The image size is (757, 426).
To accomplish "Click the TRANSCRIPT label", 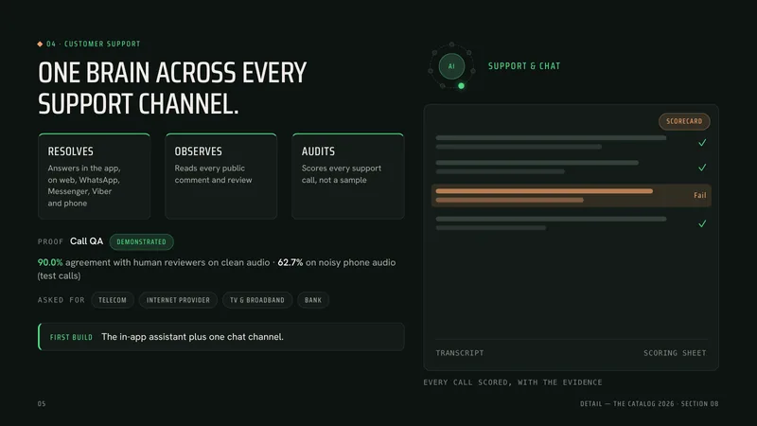I will 460,353.
